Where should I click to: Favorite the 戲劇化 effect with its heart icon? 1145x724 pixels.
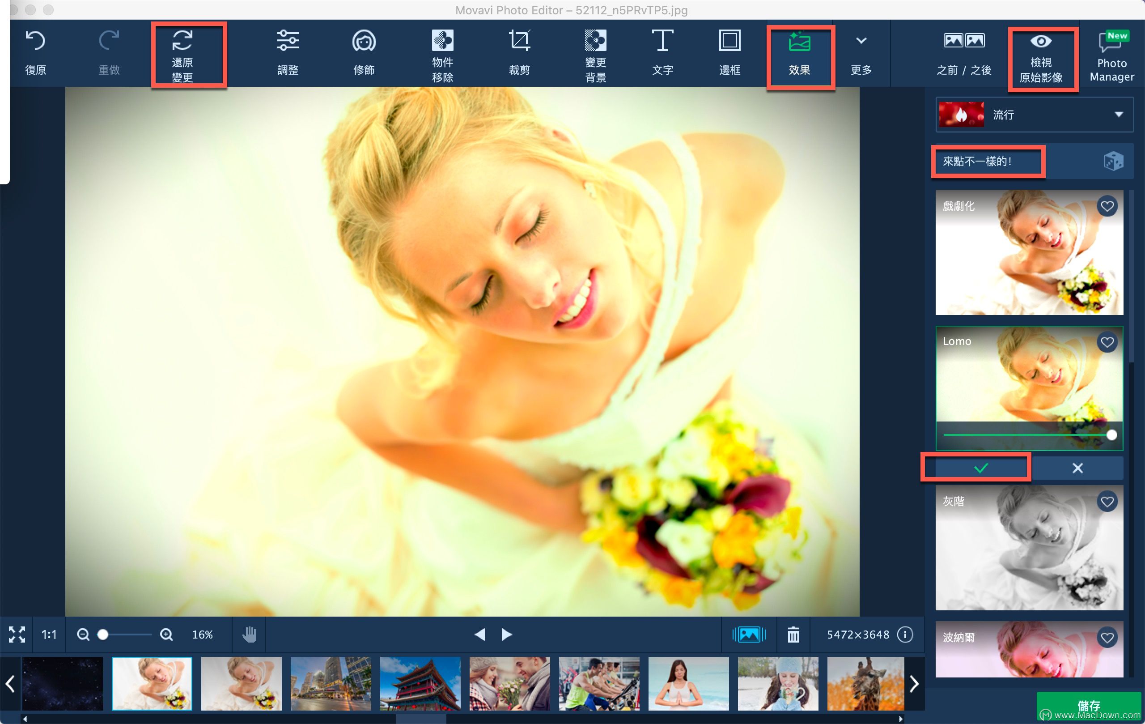[x=1107, y=206]
